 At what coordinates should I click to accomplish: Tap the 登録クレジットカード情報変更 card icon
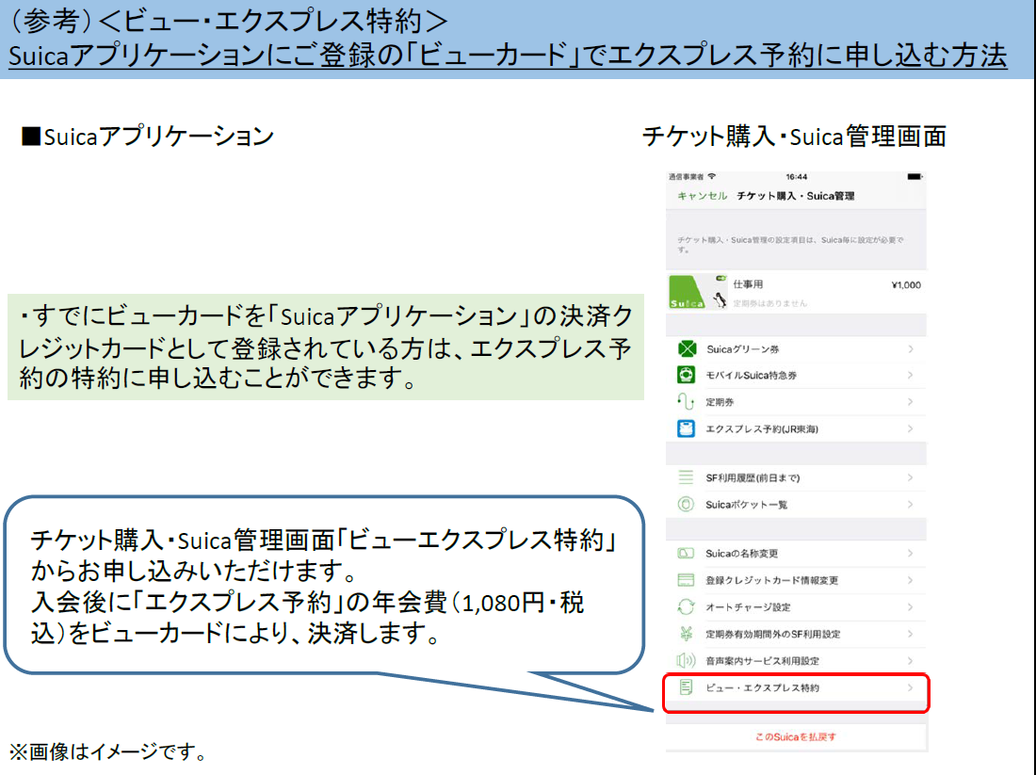(x=686, y=580)
